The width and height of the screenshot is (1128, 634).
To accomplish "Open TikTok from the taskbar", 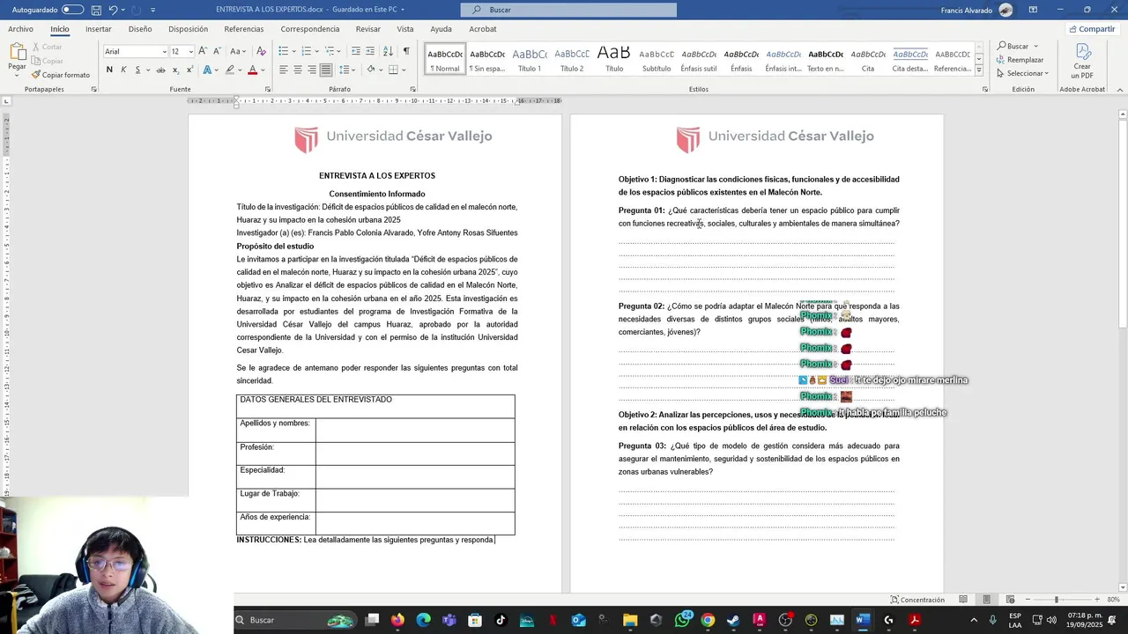I will 501,620.
